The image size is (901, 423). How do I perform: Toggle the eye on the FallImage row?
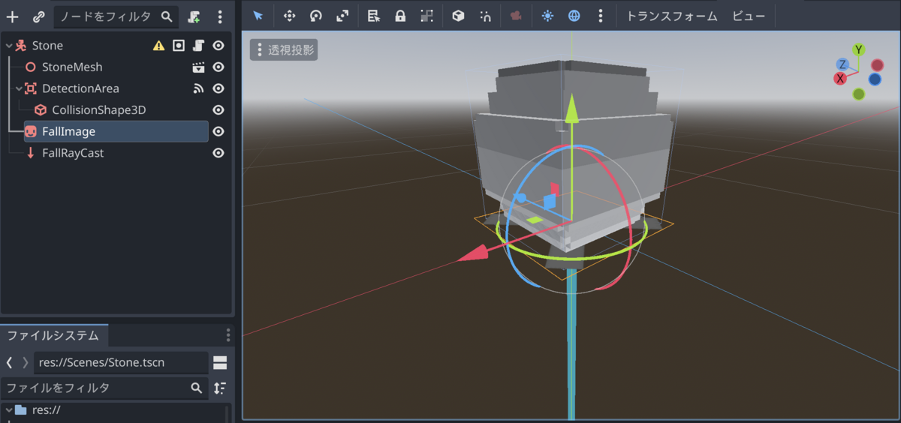click(218, 131)
